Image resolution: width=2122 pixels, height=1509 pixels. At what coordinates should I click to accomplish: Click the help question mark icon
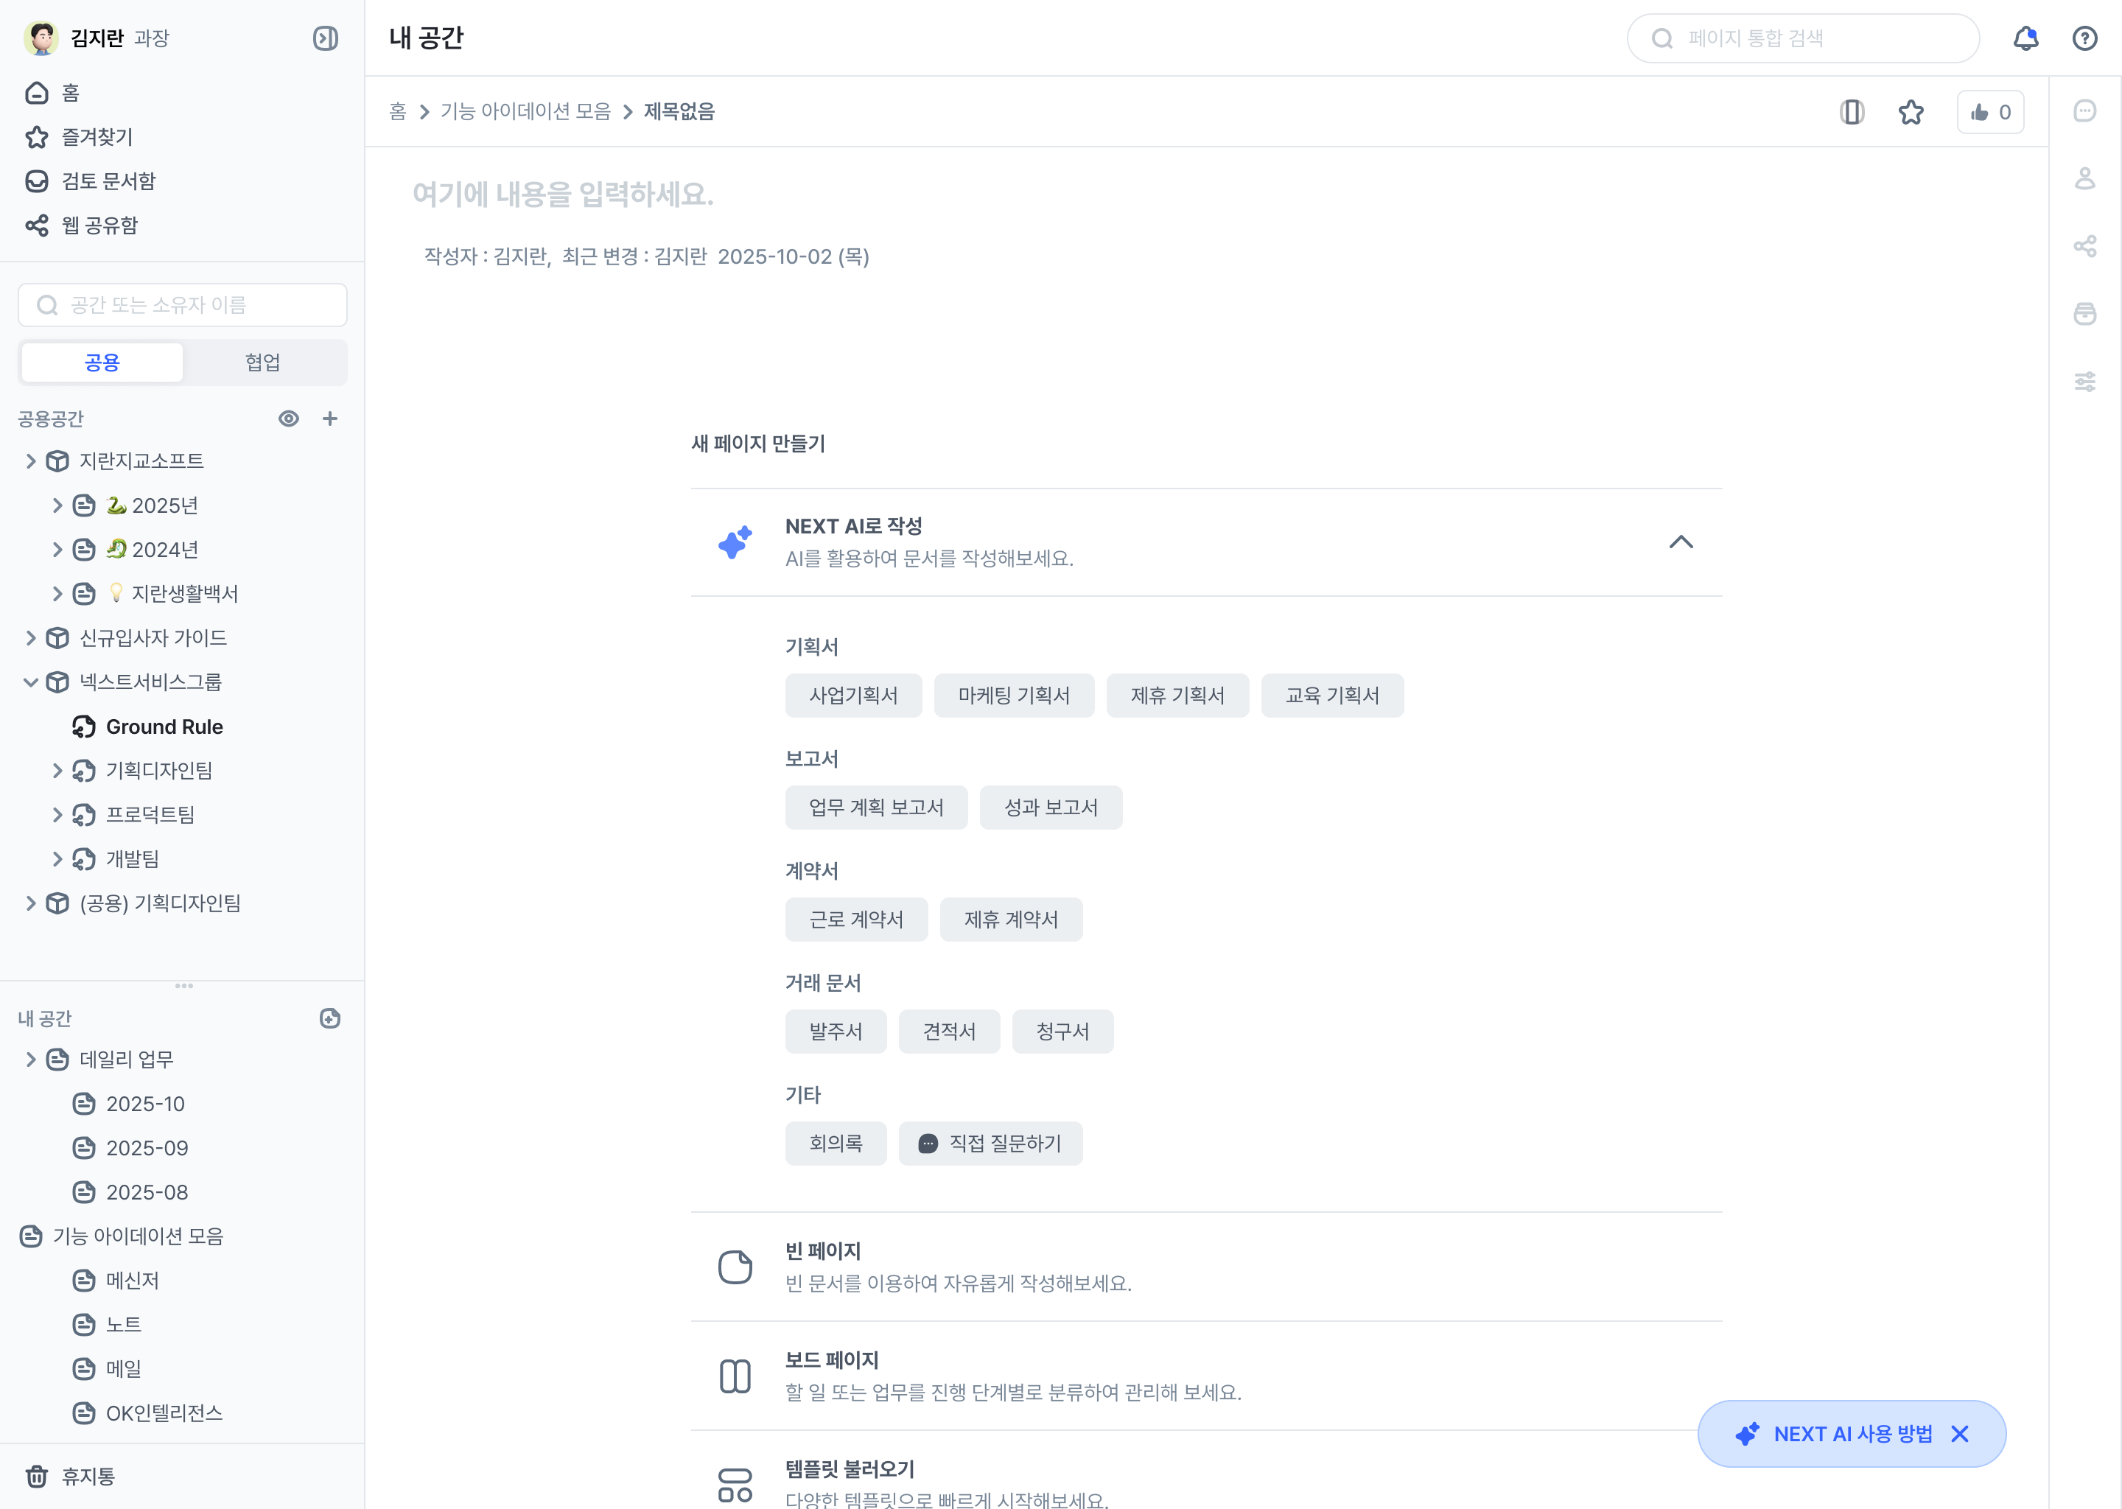pyautogui.click(x=2085, y=38)
